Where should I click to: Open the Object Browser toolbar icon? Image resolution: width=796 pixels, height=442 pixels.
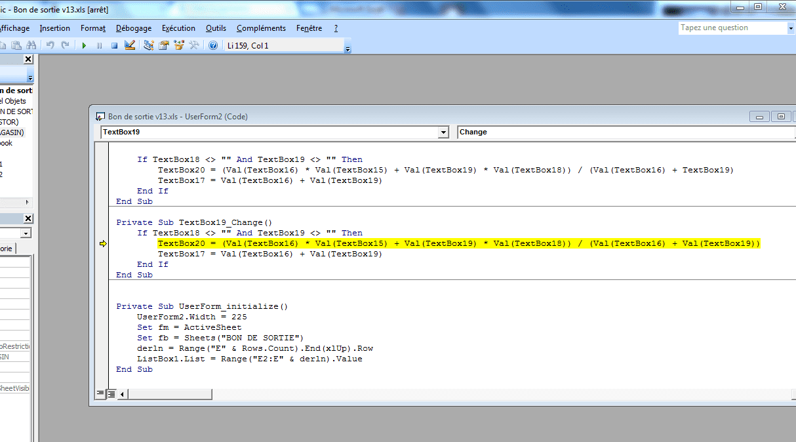pyautogui.click(x=179, y=45)
